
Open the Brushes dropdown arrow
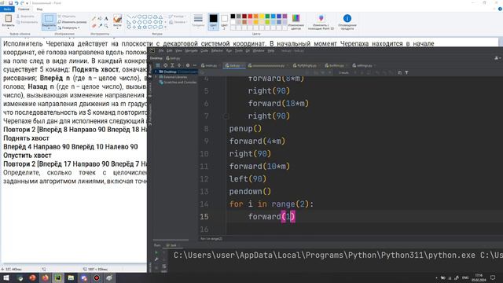(x=117, y=28)
